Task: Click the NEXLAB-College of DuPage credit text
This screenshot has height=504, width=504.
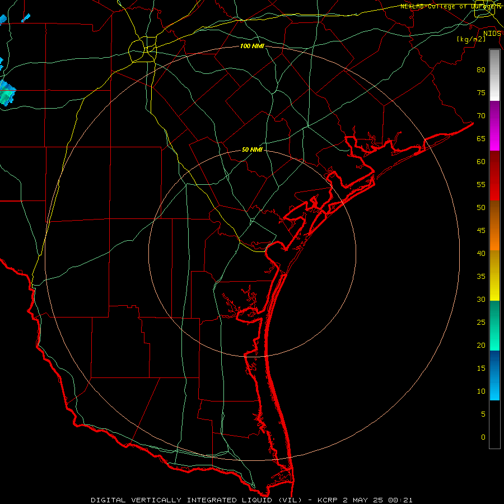Action: [451, 6]
